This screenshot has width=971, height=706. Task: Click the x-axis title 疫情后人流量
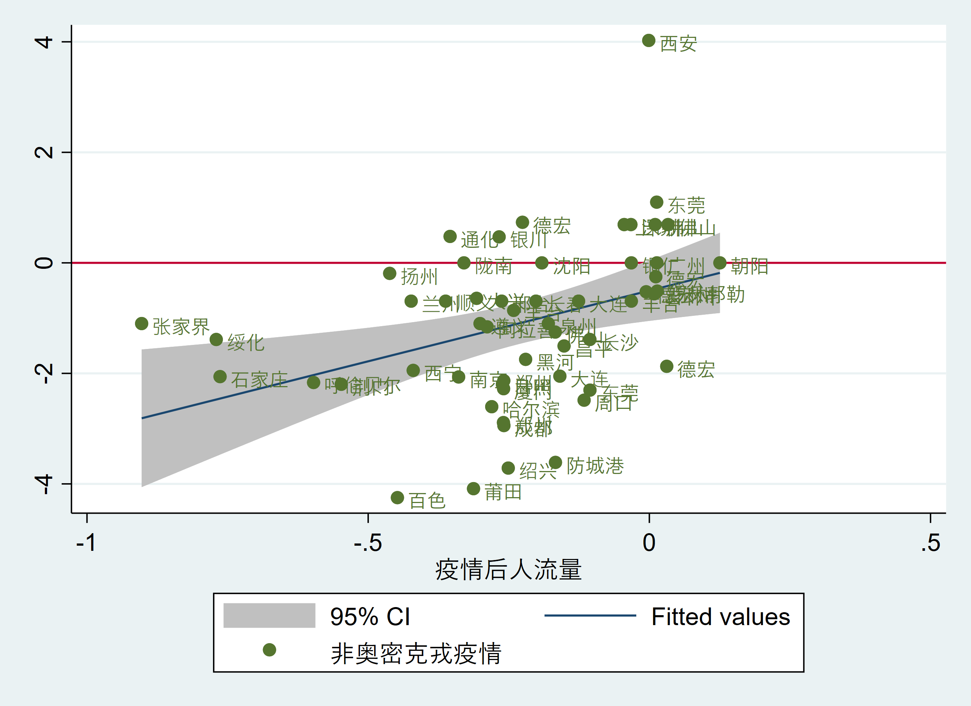(508, 570)
